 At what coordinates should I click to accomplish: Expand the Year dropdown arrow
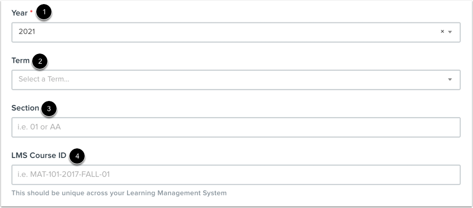(x=450, y=32)
